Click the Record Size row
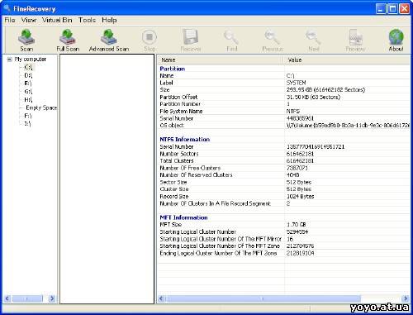The width and height of the screenshot is (413, 315). (283, 196)
